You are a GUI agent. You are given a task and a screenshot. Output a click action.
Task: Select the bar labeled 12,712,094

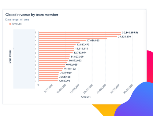pos(56,53)
